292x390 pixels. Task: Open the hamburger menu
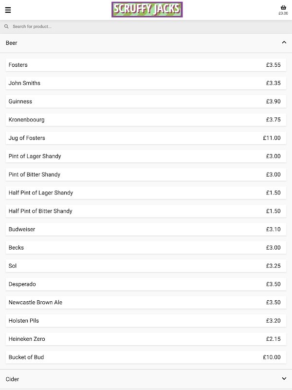coord(8,10)
